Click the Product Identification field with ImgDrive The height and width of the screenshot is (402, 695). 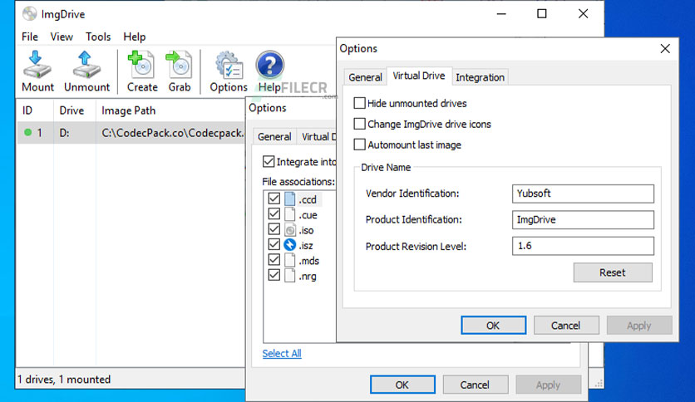583,219
